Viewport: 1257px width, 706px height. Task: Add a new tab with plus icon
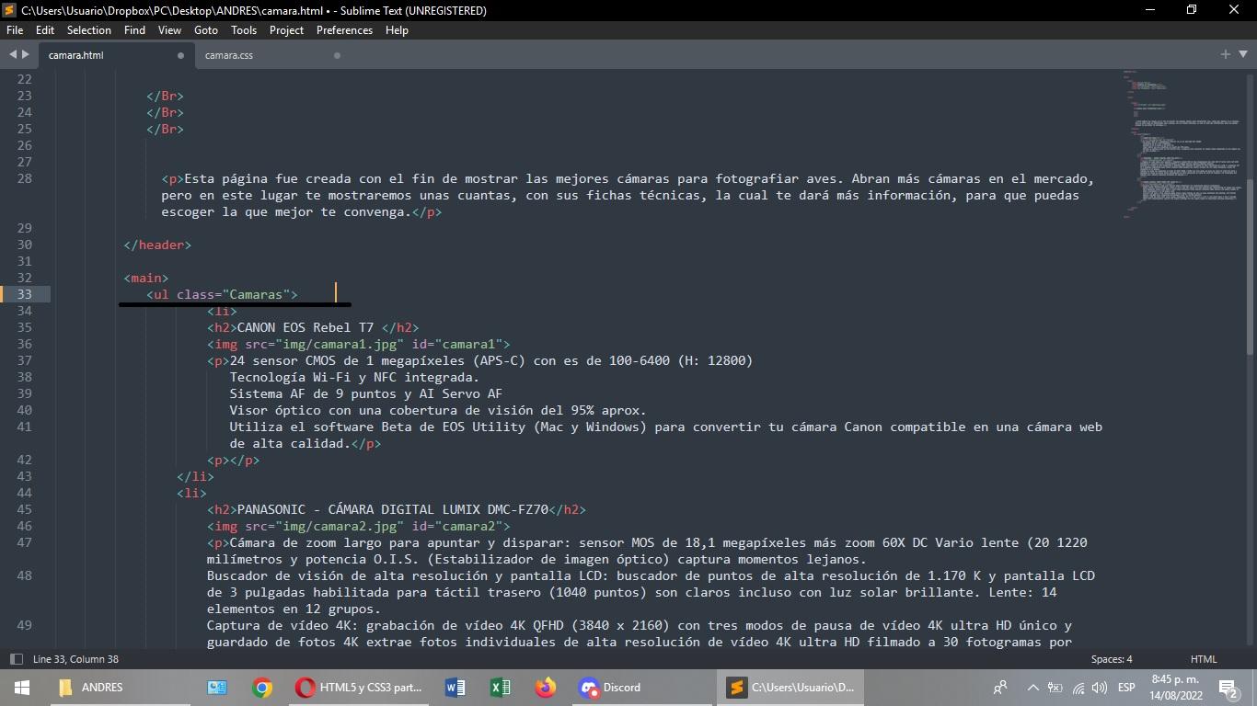(x=1226, y=55)
